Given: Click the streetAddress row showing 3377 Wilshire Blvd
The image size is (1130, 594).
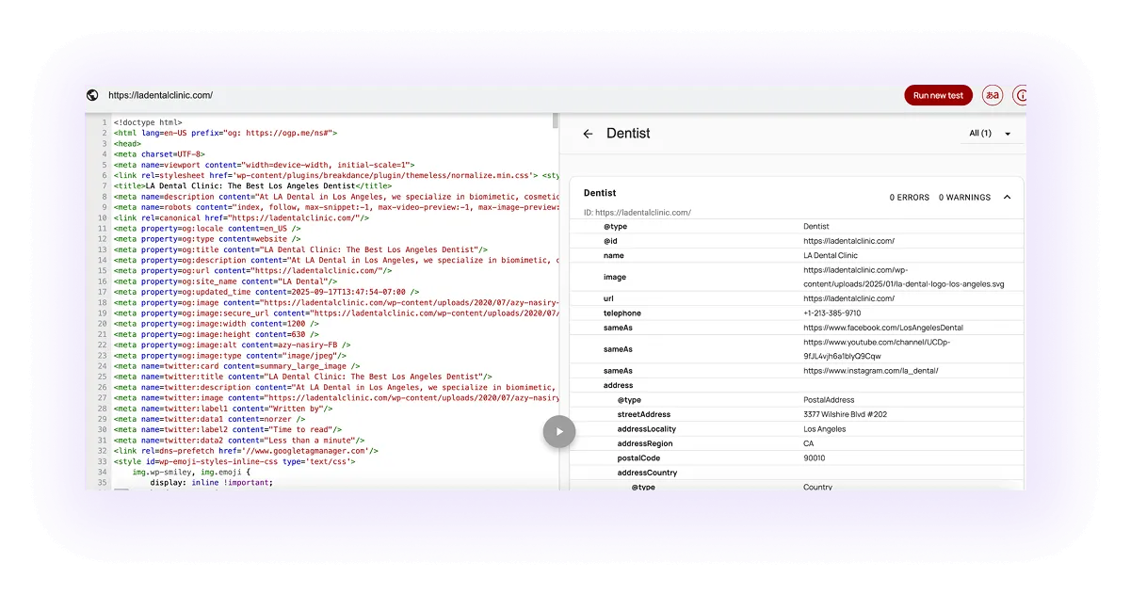Looking at the screenshot, I should [845, 414].
